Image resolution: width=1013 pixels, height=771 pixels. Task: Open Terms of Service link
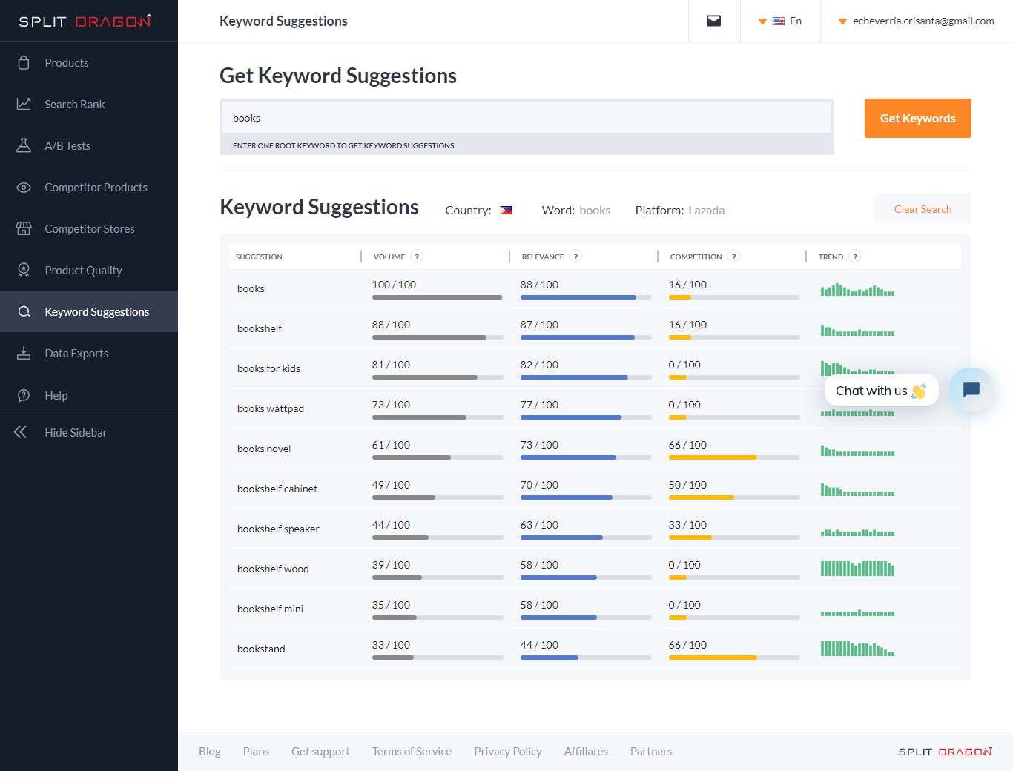412,751
